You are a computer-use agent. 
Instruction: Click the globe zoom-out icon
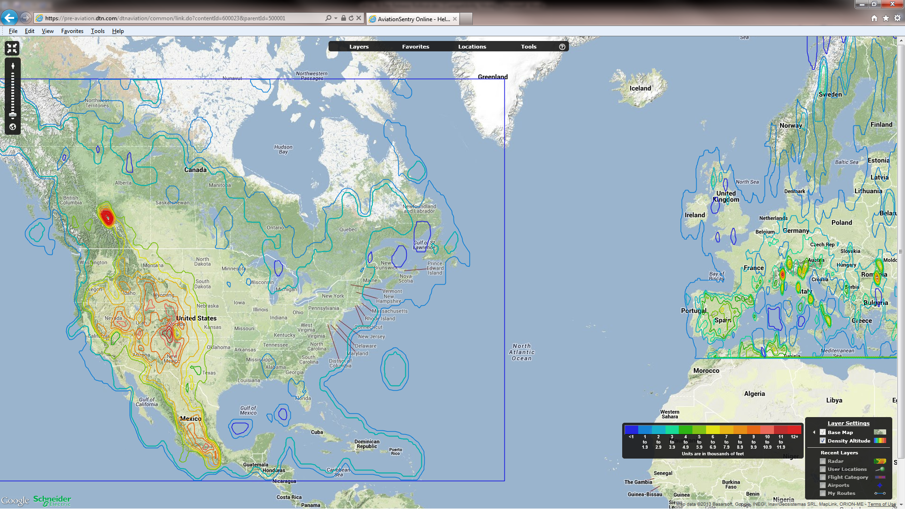click(13, 127)
